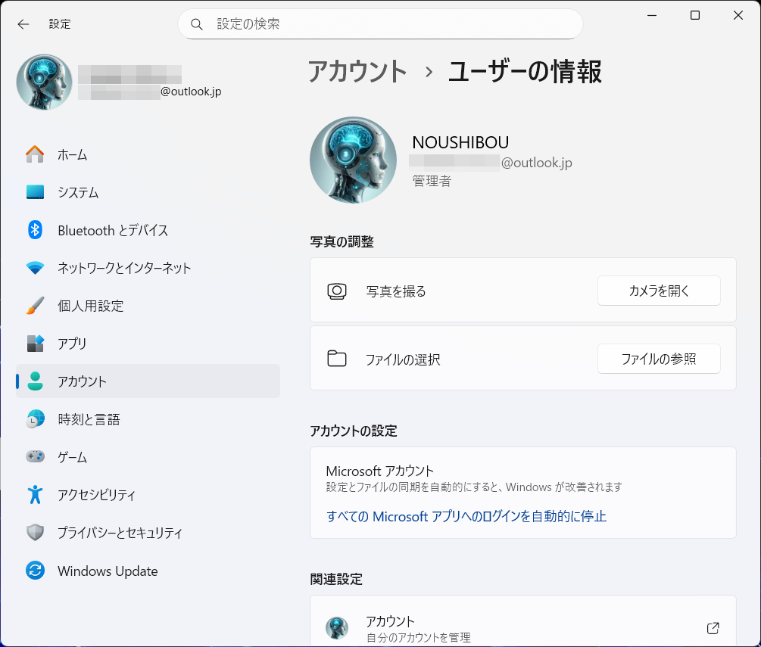This screenshot has height=647, width=761.
Task: Click the 関連設定 section heading
Action: pyautogui.click(x=336, y=579)
